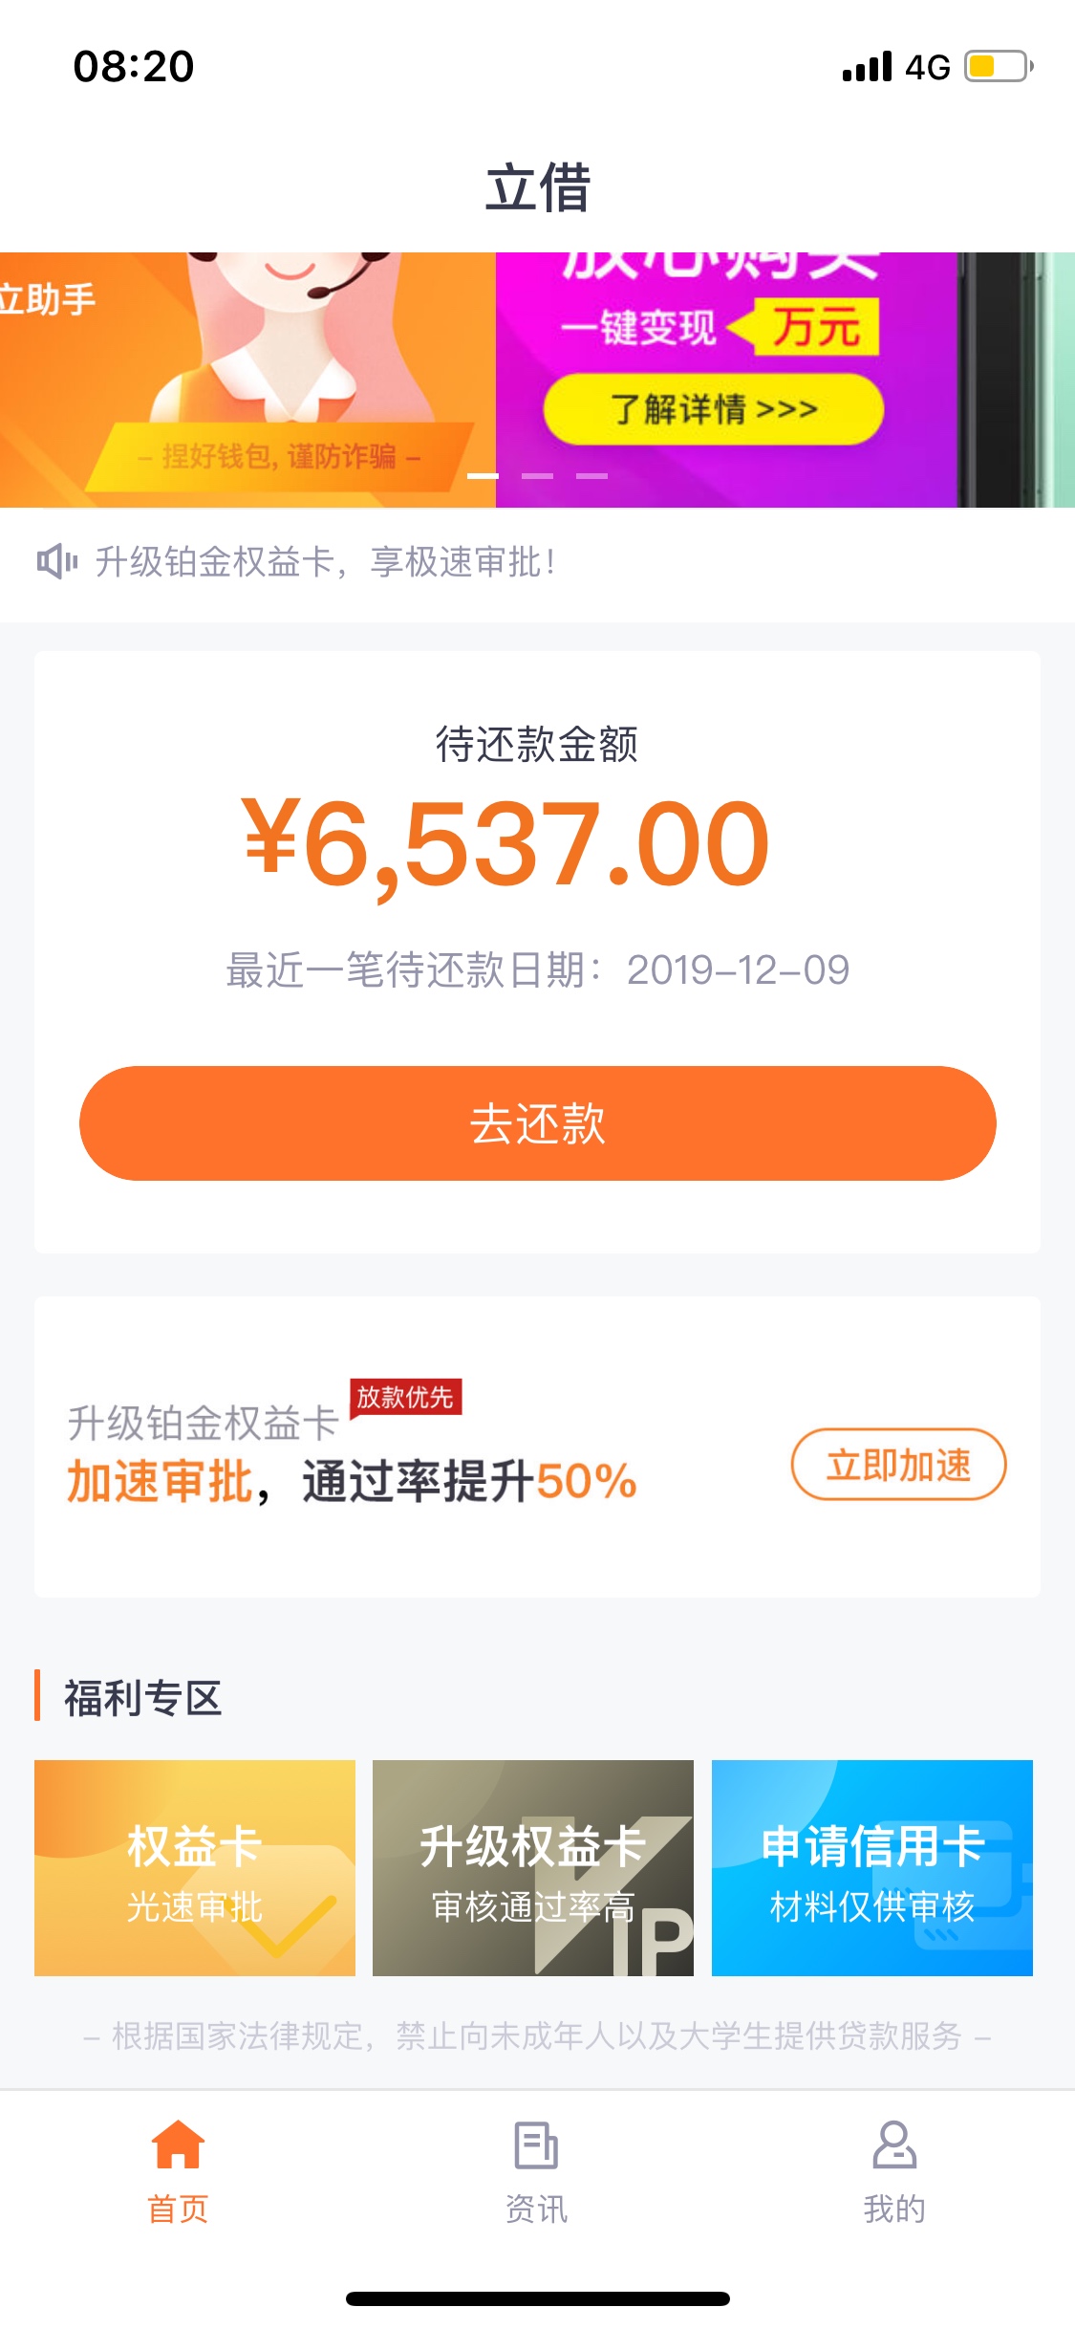
Task: Tap the 放款优先 red tag
Action: click(x=405, y=1397)
